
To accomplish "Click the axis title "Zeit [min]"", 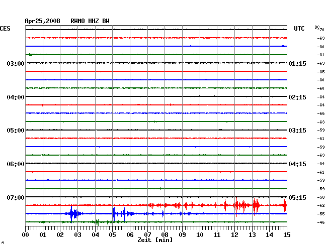I will click(155, 240).
